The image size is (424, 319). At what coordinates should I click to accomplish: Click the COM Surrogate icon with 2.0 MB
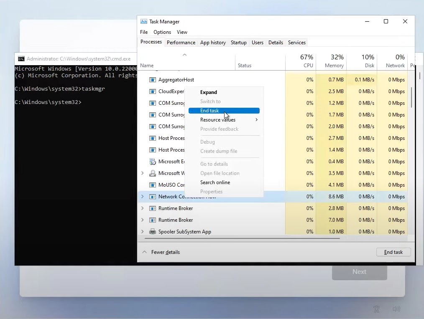pyautogui.click(x=153, y=127)
